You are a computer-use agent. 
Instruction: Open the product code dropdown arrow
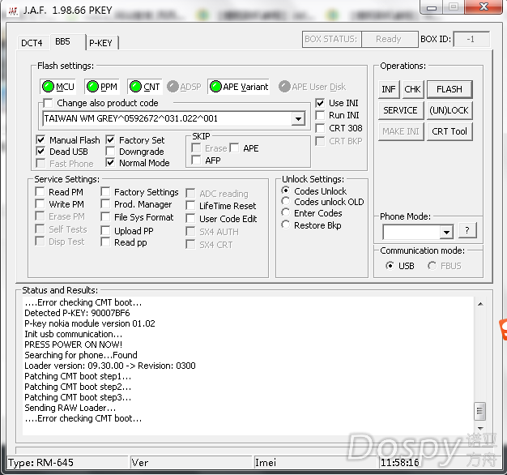coord(298,118)
